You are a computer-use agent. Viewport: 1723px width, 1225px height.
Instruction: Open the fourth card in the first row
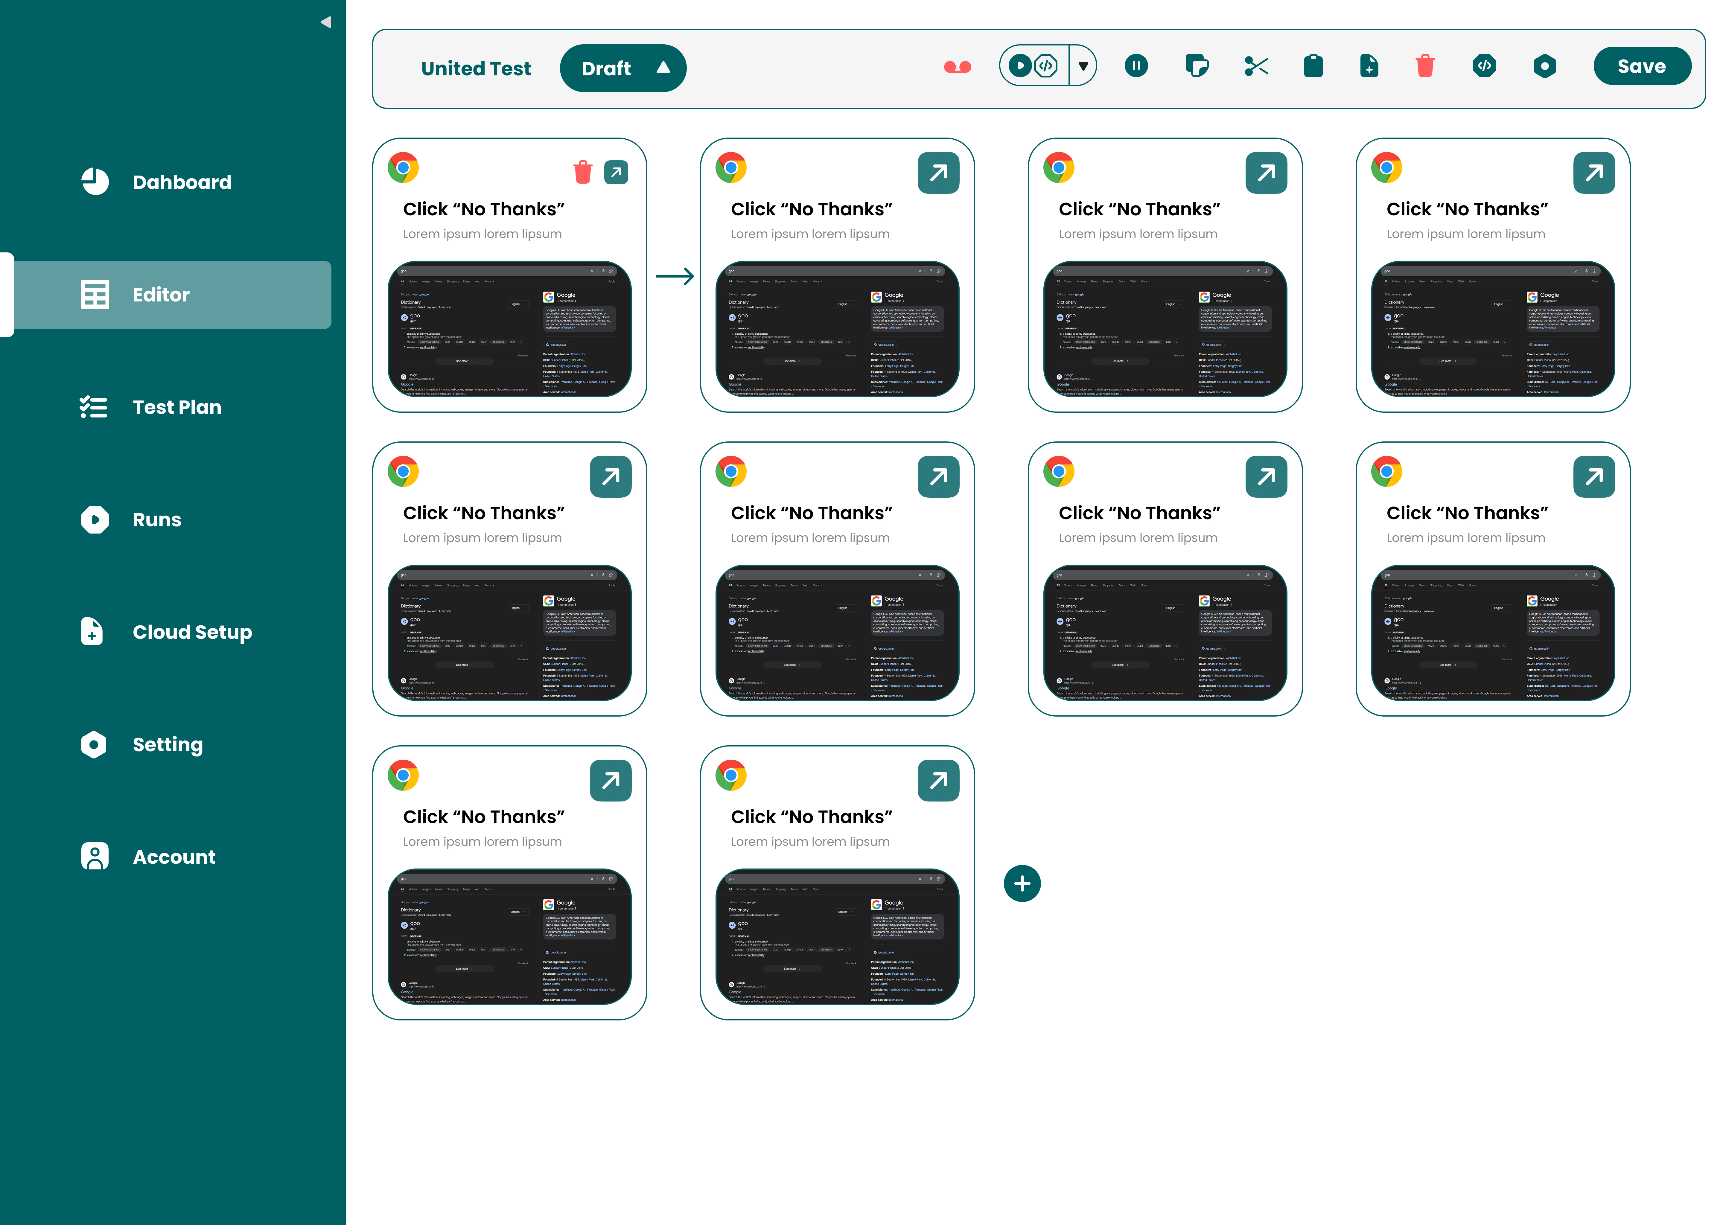[1594, 173]
